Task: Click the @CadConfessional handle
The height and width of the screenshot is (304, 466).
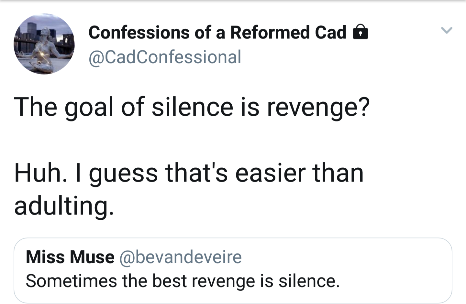Action: (165, 57)
